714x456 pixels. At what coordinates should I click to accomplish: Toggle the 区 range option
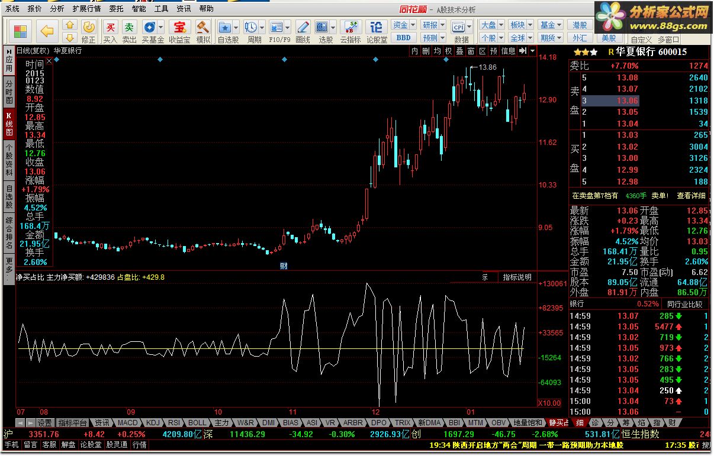pos(483,51)
